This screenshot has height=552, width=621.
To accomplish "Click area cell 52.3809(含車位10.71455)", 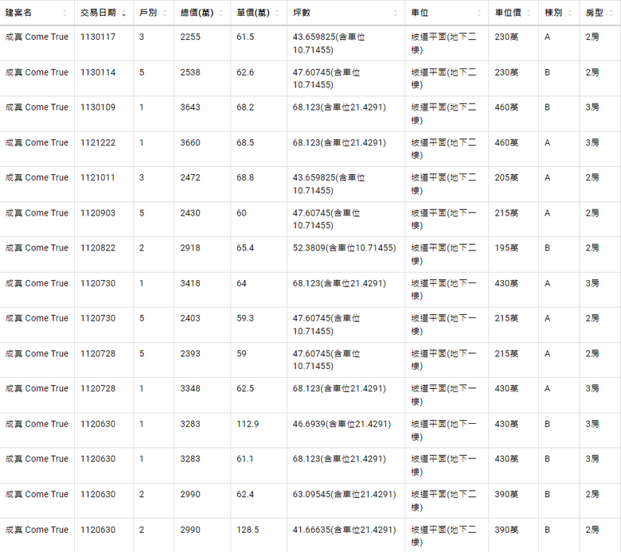I will [344, 248].
